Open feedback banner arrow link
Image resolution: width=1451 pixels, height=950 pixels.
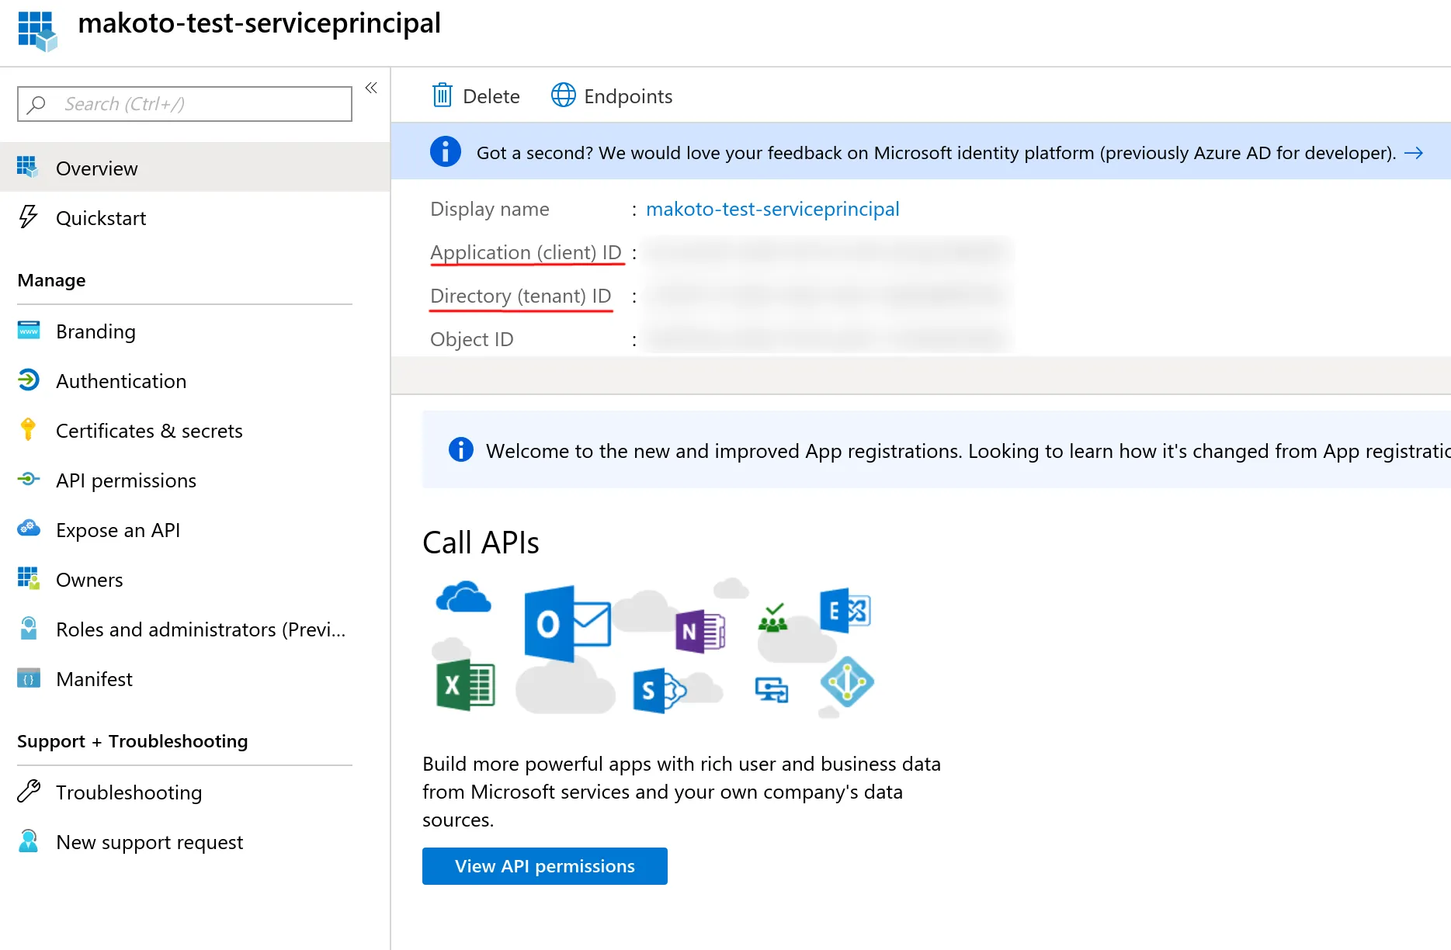(1414, 153)
